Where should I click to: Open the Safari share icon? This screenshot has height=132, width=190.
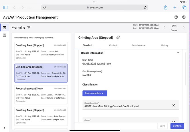[165, 7]
